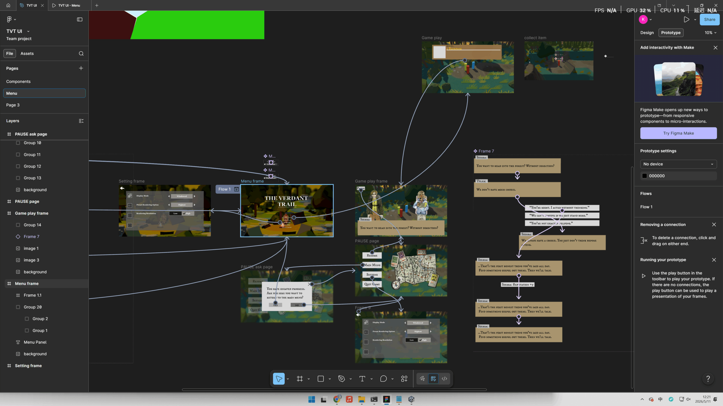Viewport: 723px width, 406px height.
Task: Select Flow 1 in the Flows list
Action: pos(646,207)
